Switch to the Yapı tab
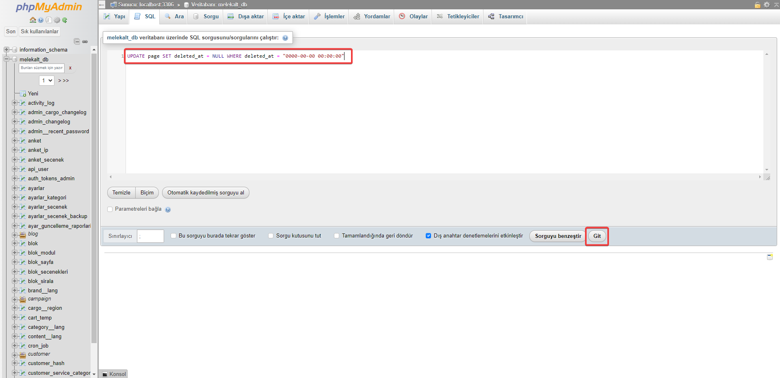 [x=114, y=17]
